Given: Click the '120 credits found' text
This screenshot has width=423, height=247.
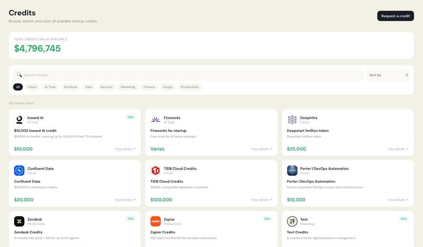Looking at the screenshot, I should click(21, 103).
